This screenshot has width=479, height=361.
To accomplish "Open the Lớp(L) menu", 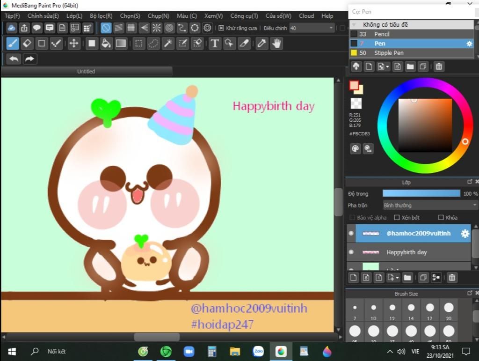I will (x=74, y=16).
